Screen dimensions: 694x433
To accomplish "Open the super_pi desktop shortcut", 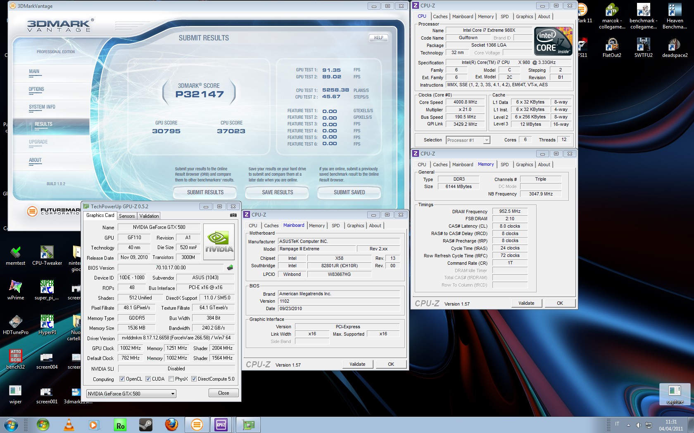I will pyautogui.click(x=47, y=290).
